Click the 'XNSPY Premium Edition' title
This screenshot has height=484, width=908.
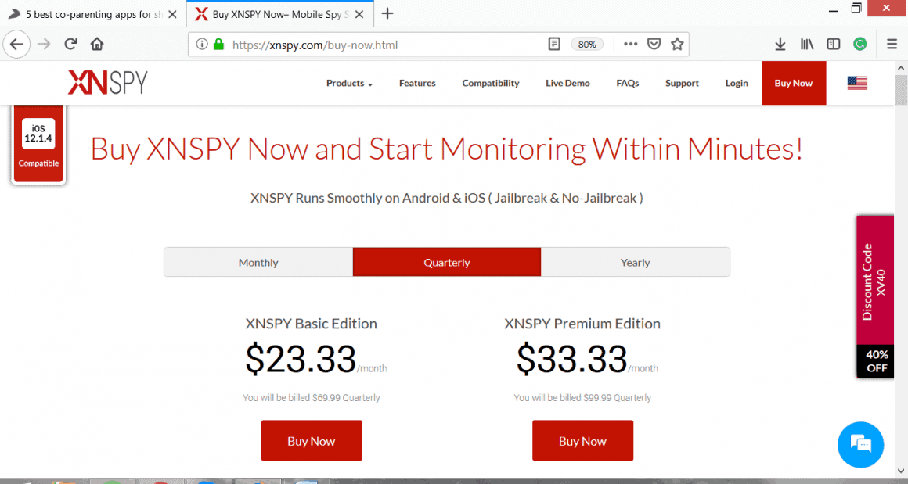tap(582, 323)
